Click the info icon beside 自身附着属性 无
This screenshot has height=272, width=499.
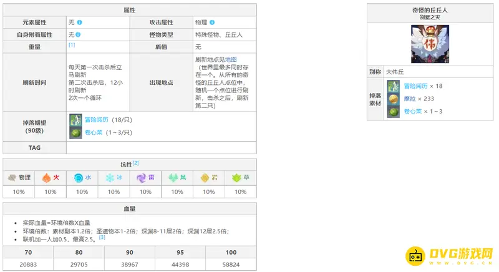(x=79, y=34)
